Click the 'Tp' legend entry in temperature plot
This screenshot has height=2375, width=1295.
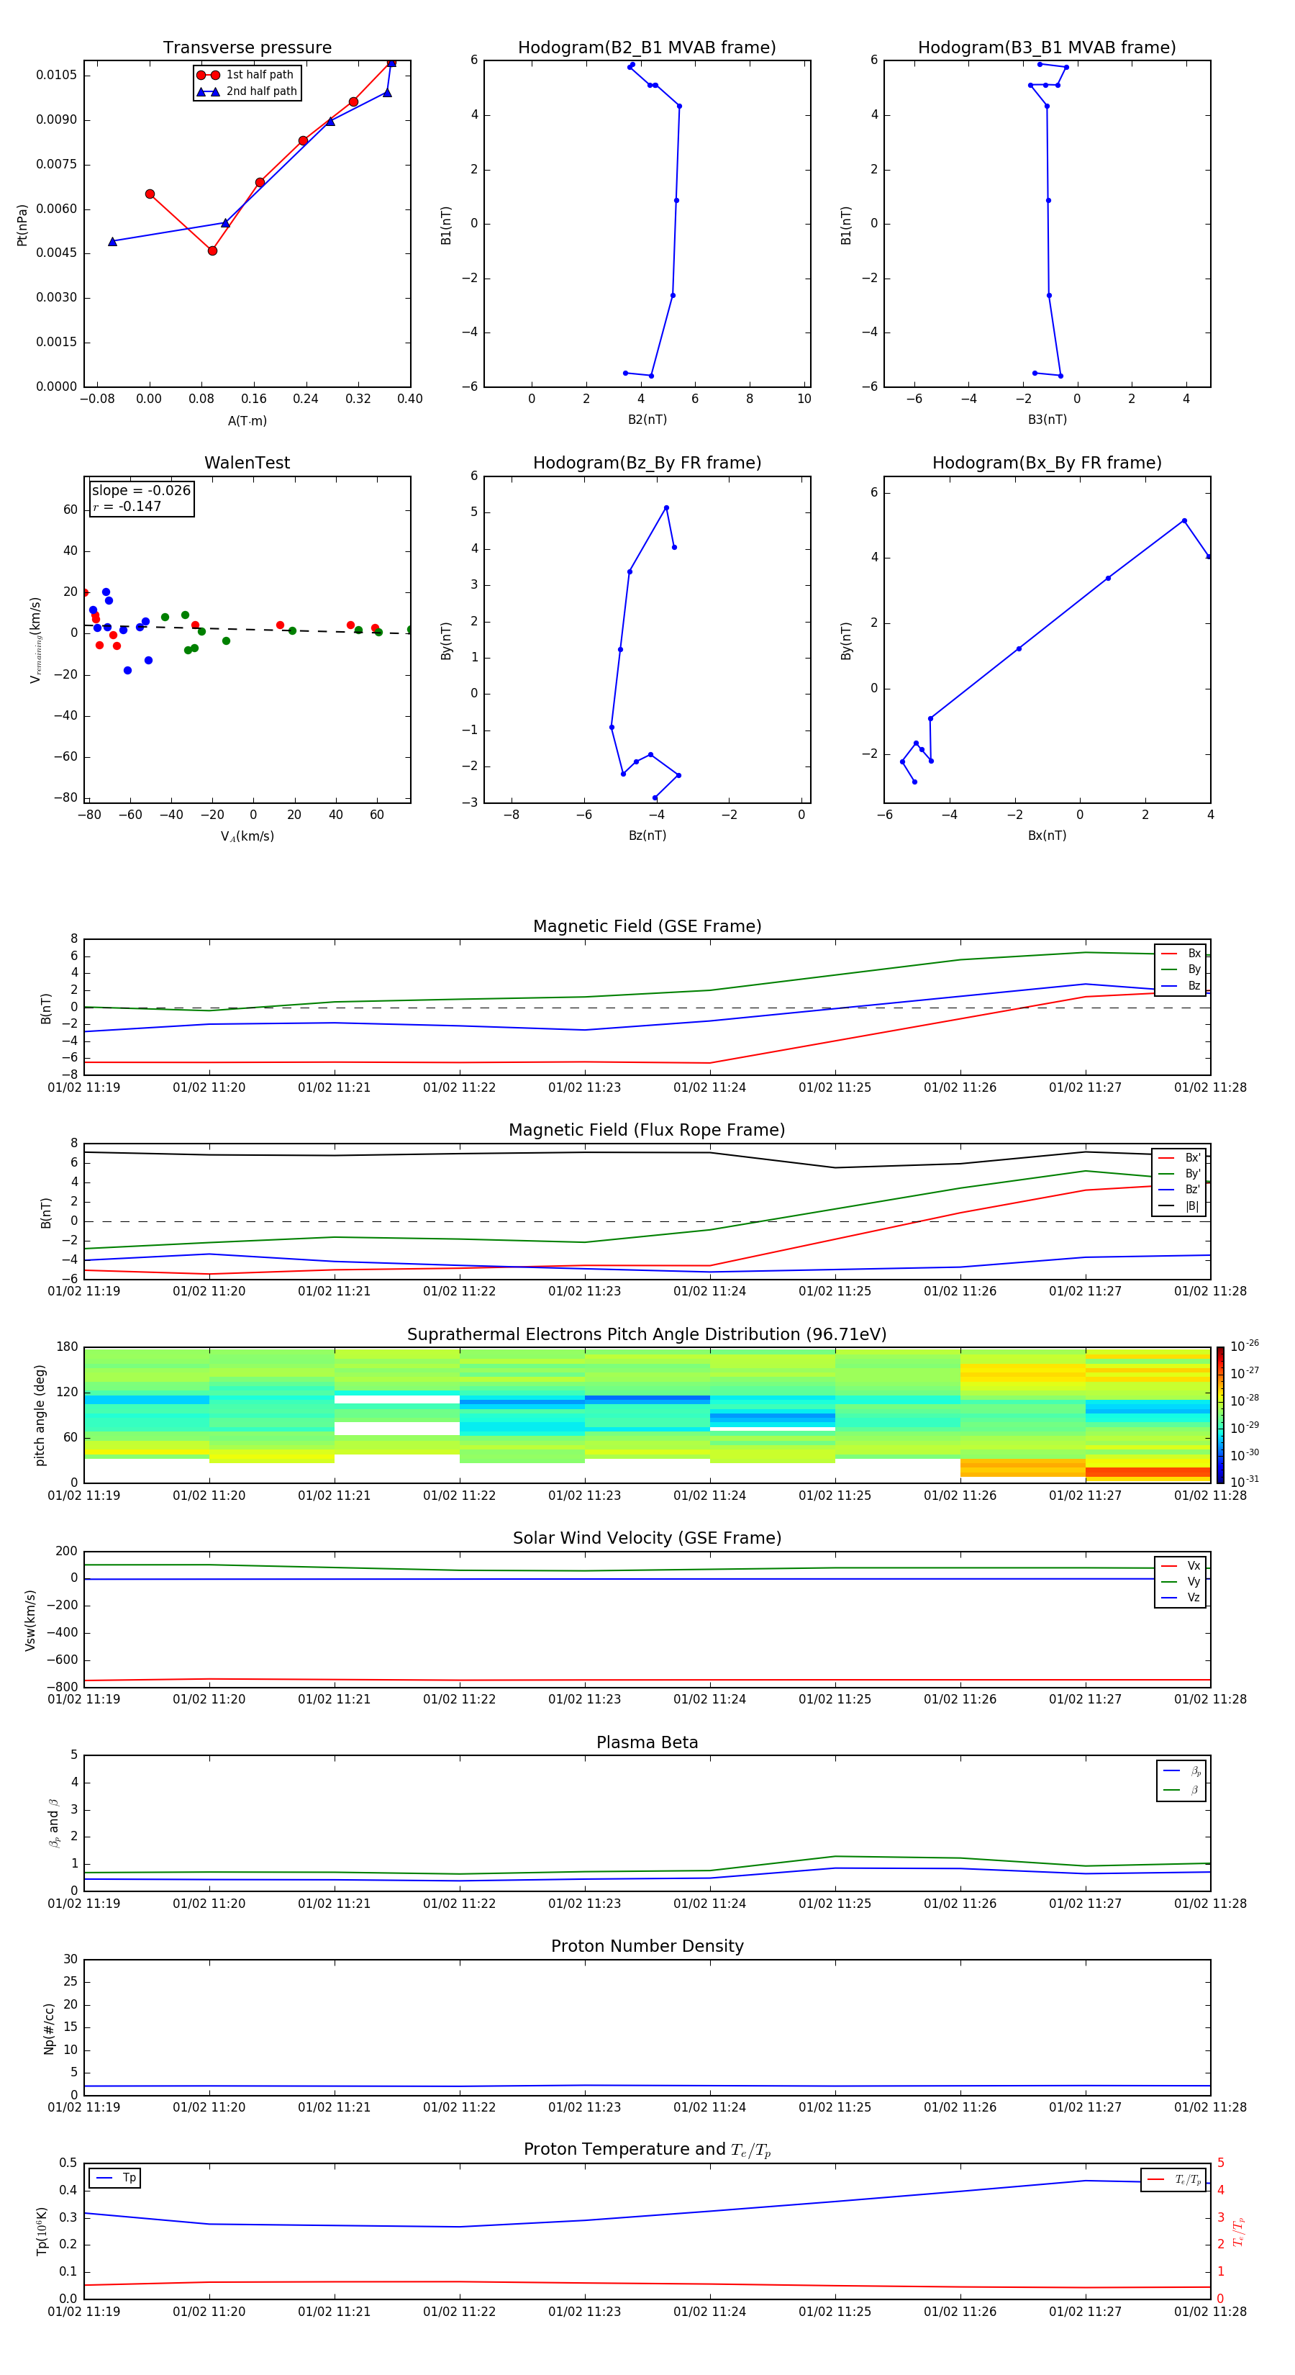tap(115, 2178)
